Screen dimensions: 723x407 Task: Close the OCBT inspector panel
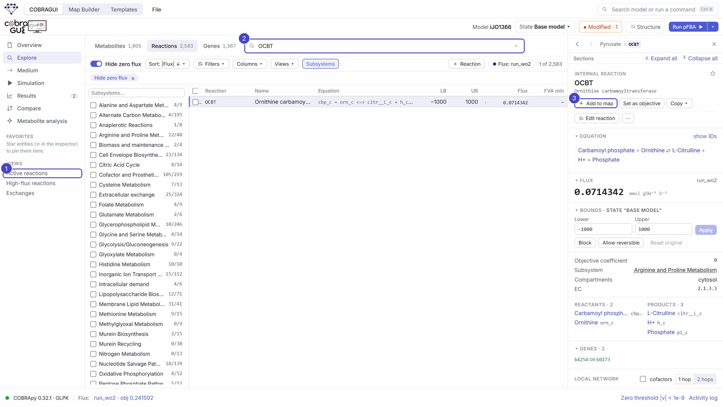click(714, 44)
